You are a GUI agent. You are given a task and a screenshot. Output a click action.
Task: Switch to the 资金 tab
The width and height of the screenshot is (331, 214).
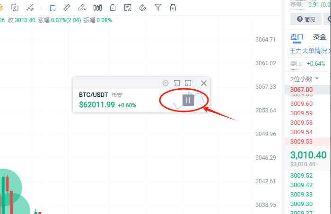pos(320,37)
